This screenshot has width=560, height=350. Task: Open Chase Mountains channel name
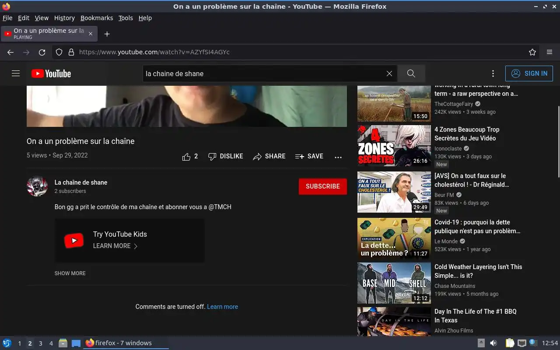point(455,286)
